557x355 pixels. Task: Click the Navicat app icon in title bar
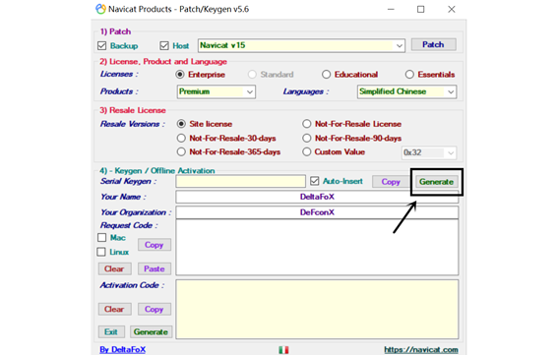click(x=101, y=9)
